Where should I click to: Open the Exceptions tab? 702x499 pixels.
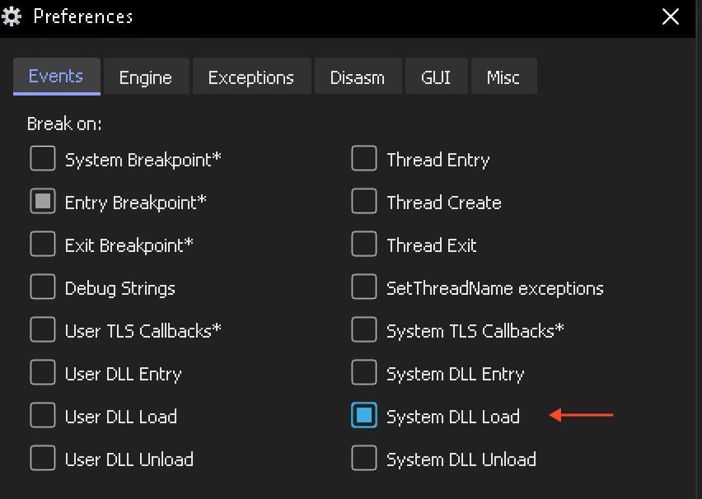pyautogui.click(x=251, y=77)
